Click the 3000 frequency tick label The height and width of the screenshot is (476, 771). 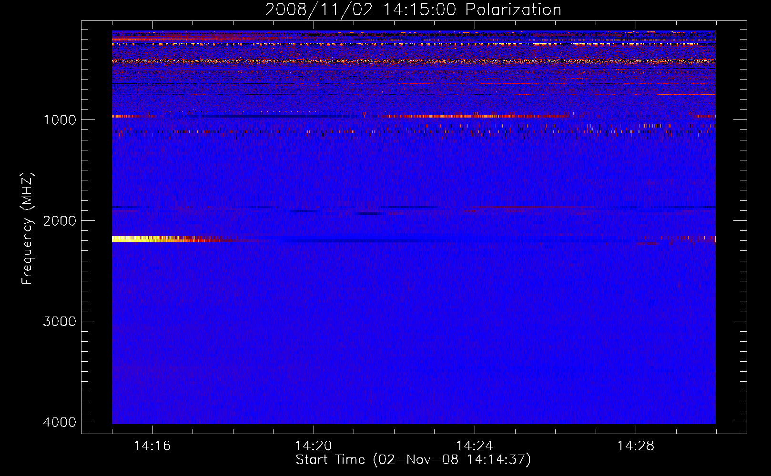pos(60,321)
